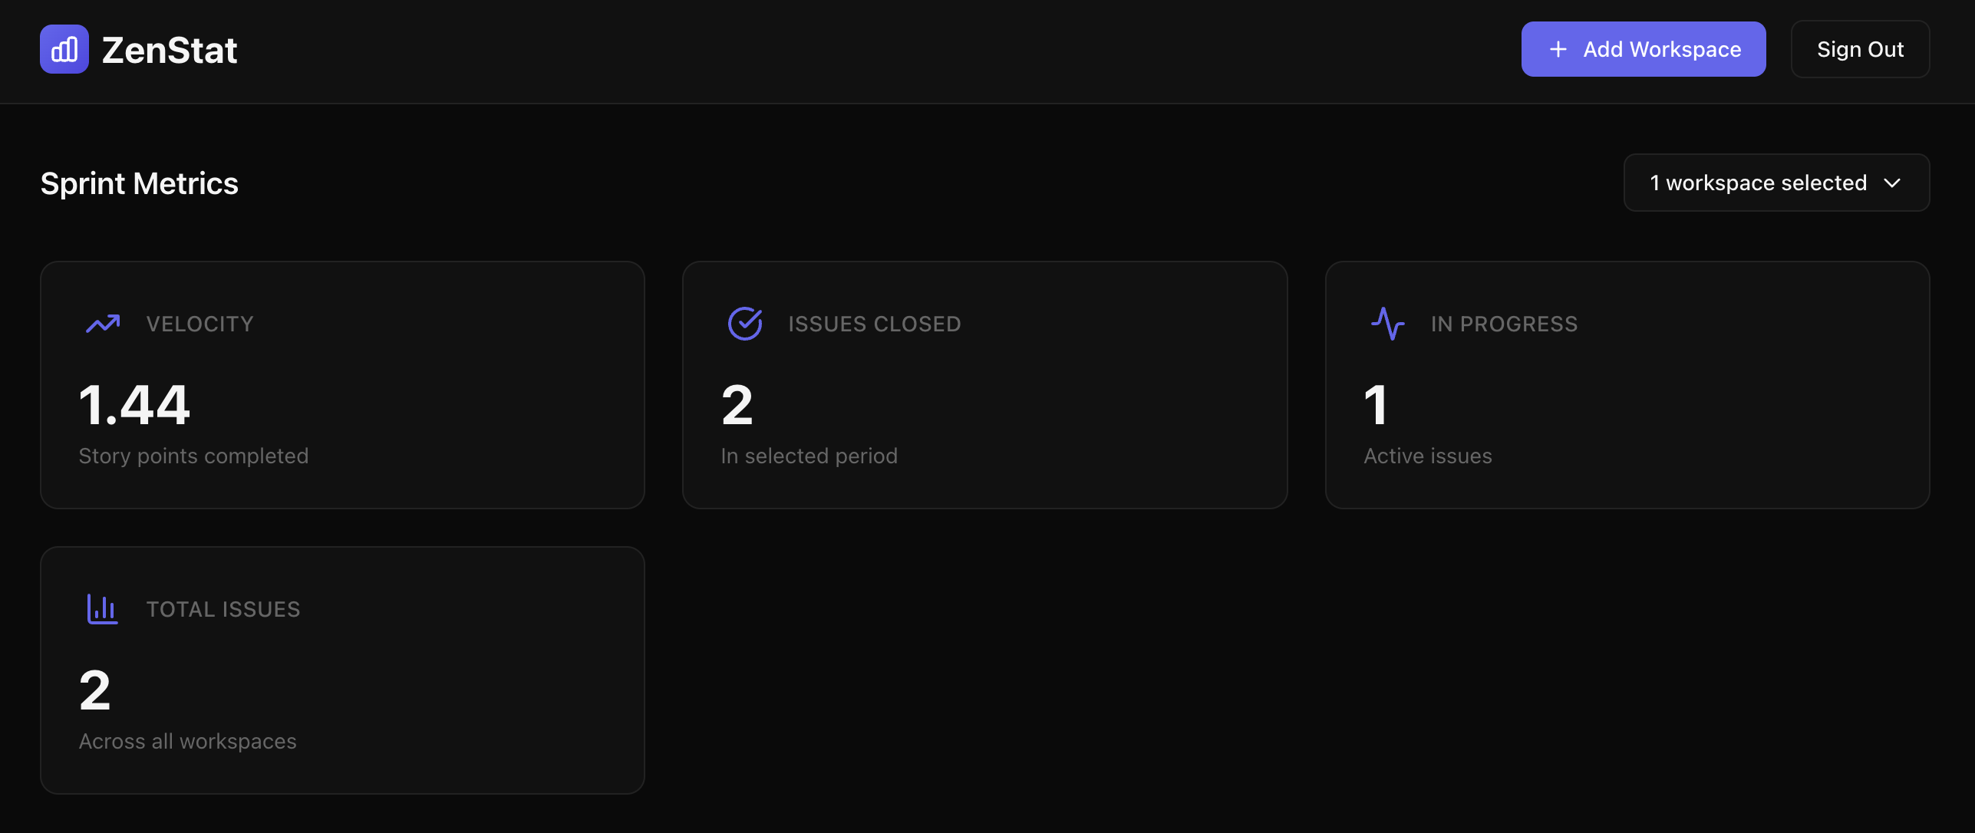Click the chevron on the workspace selector
Image resolution: width=1975 pixels, height=833 pixels.
click(1892, 183)
